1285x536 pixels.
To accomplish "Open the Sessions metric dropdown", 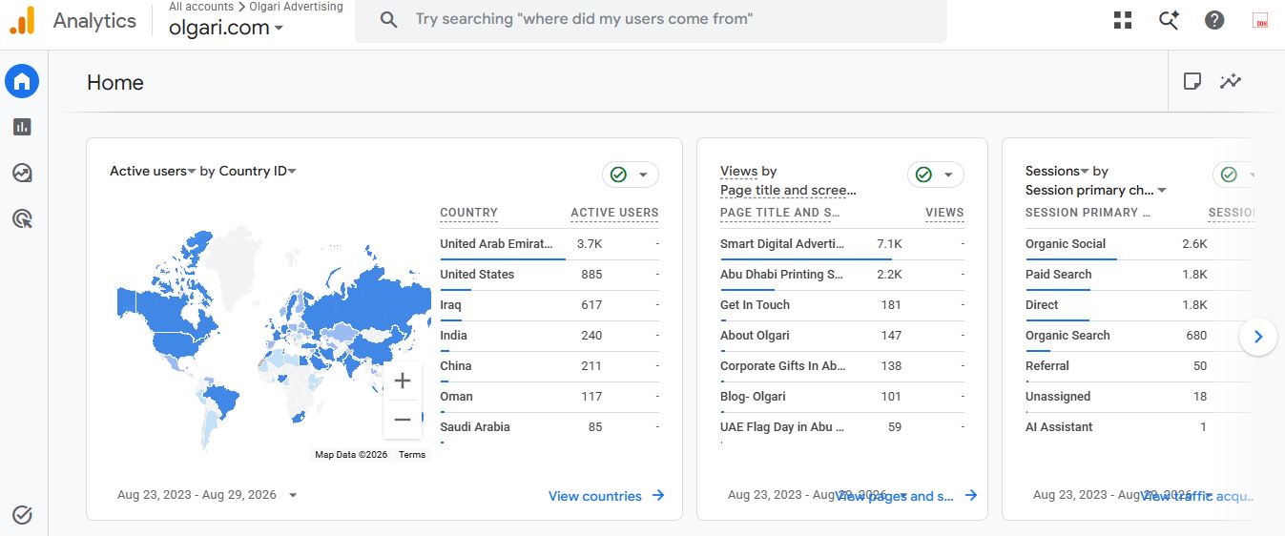I will click(x=1058, y=171).
